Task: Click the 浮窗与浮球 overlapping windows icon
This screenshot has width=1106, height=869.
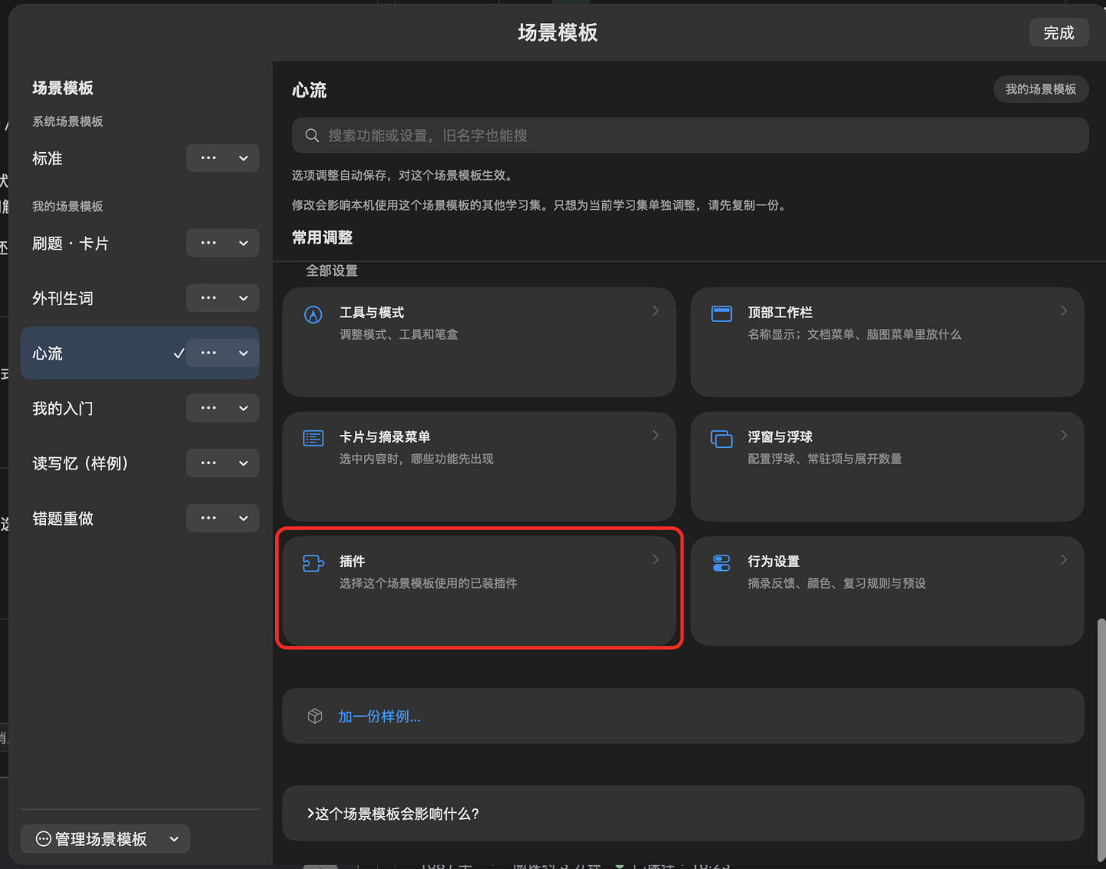Action: click(721, 439)
